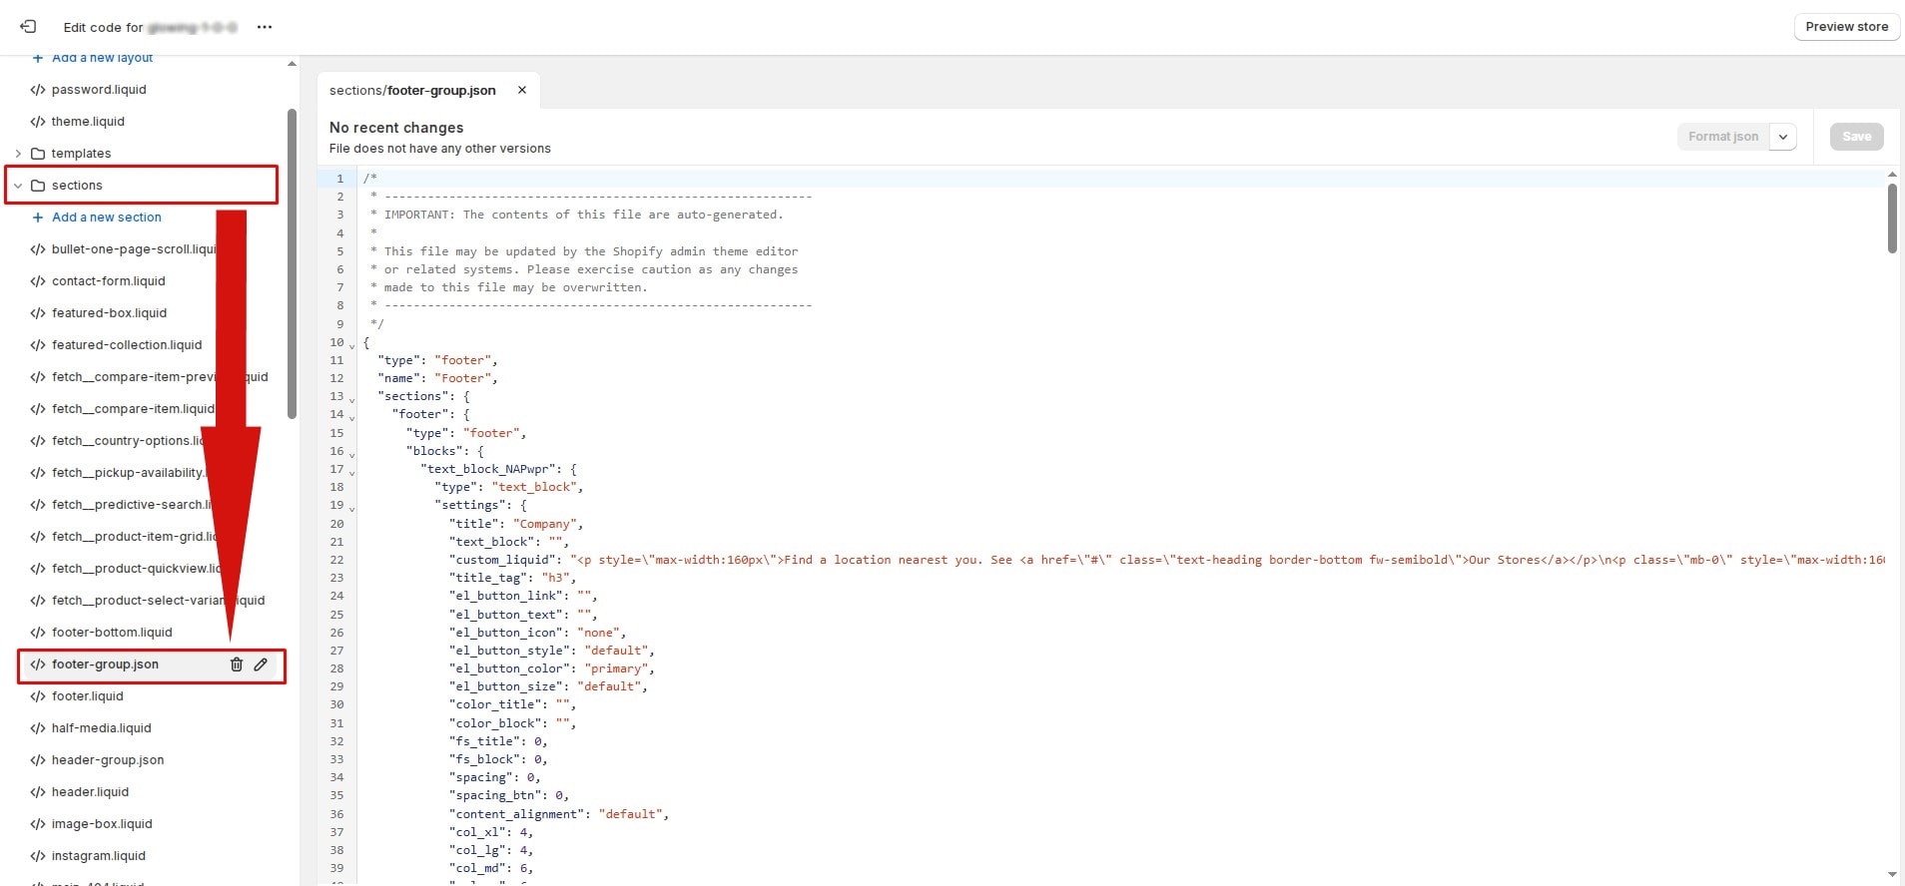Open the fetch__product-item-grid file

coord(134,537)
